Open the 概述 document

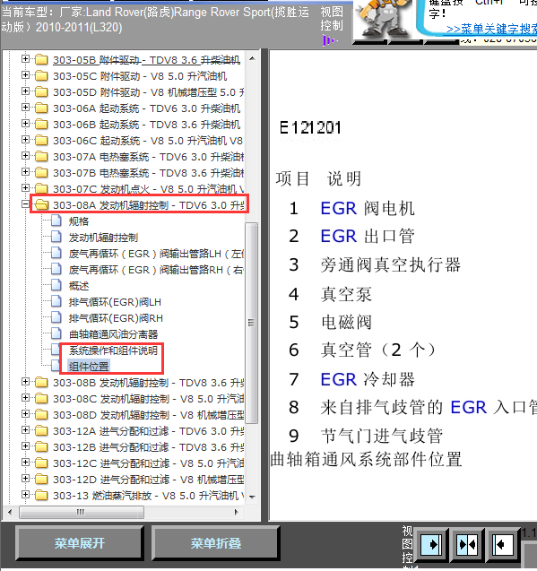point(79,286)
